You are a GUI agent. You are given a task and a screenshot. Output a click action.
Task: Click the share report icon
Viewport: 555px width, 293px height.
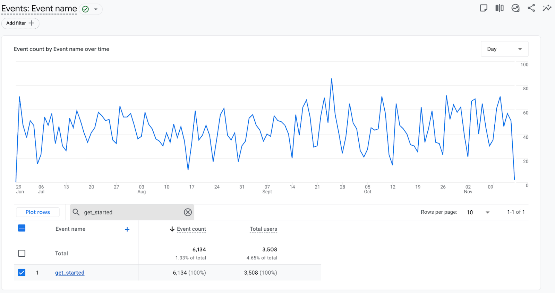[531, 8]
